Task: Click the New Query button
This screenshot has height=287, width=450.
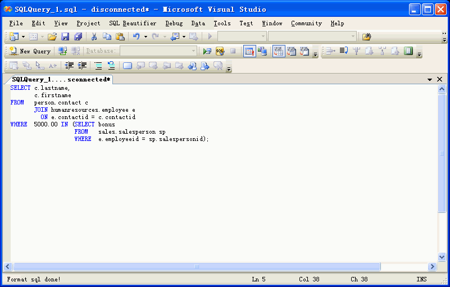Action: coord(30,51)
